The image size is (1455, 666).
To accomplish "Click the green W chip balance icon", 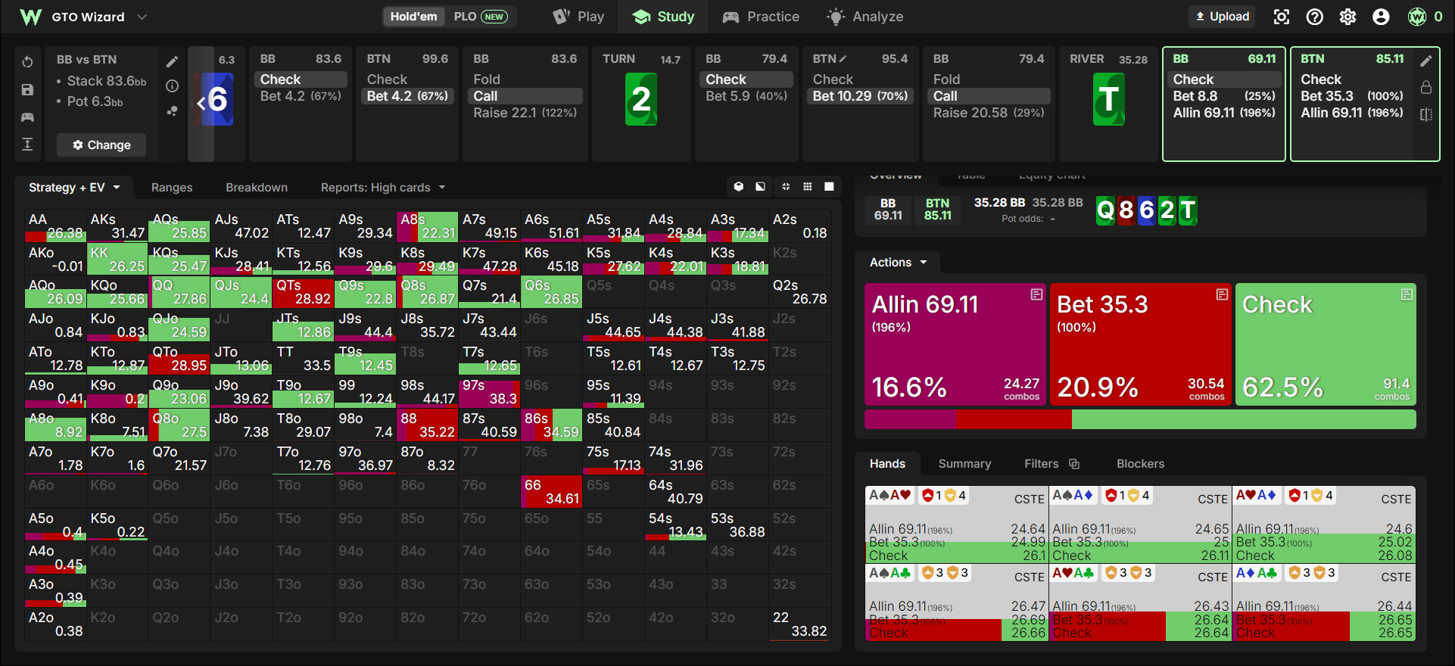I will tap(1417, 17).
